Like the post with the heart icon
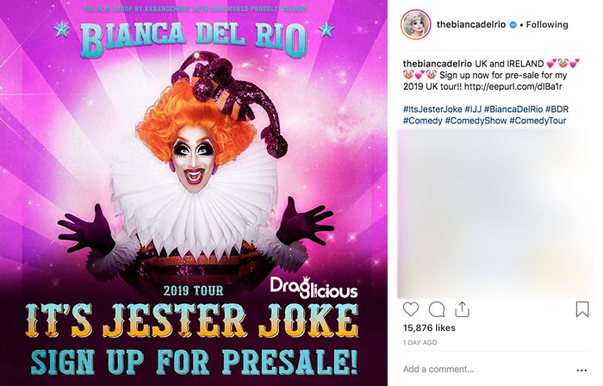The height and width of the screenshot is (386, 603). pos(411,309)
